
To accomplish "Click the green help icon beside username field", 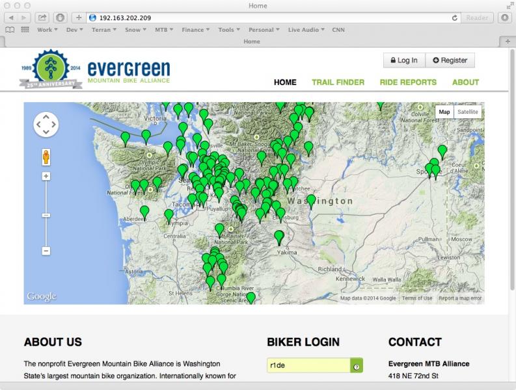I will pyautogui.click(x=357, y=366).
